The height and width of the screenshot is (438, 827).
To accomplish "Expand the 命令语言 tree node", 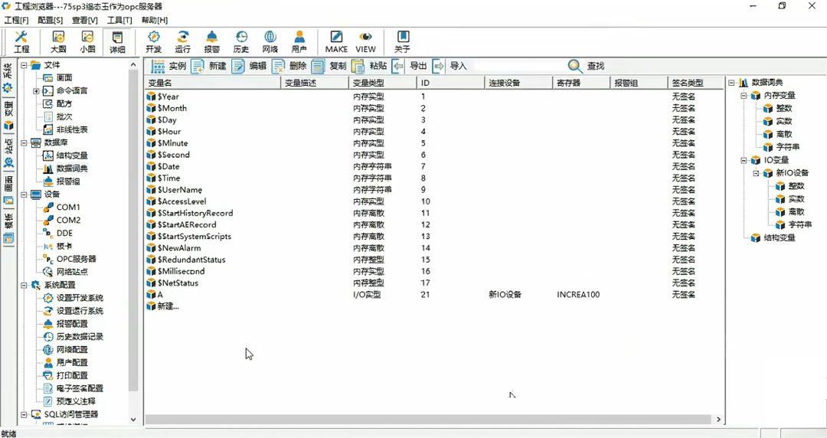I will tap(37, 91).
